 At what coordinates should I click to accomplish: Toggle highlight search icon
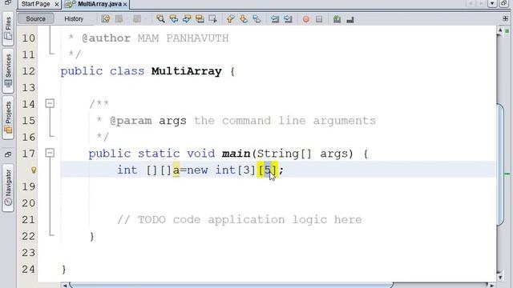coord(200,19)
